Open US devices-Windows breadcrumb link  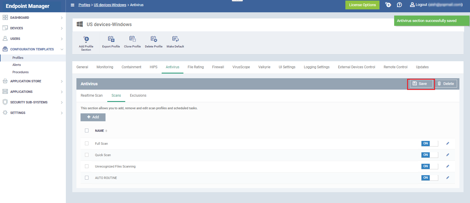[x=110, y=5]
